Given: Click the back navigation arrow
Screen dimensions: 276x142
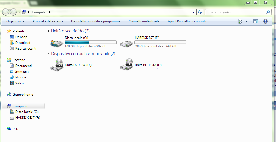Looking at the screenshot, I should pos(6,12).
